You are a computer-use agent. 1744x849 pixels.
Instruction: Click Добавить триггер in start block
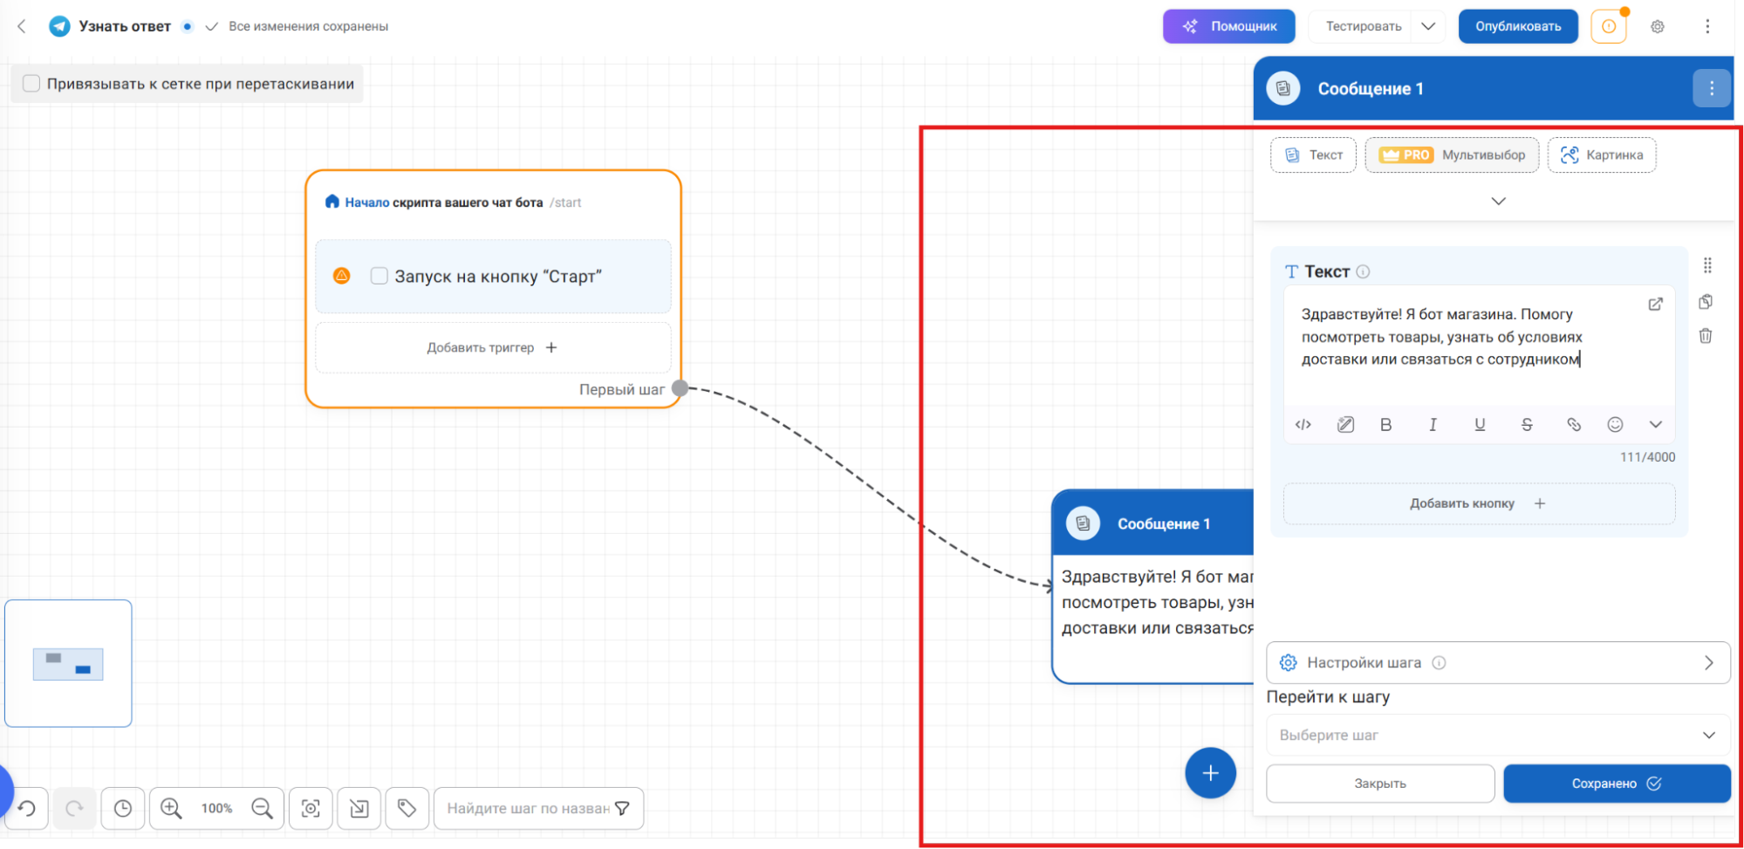pyautogui.click(x=493, y=347)
